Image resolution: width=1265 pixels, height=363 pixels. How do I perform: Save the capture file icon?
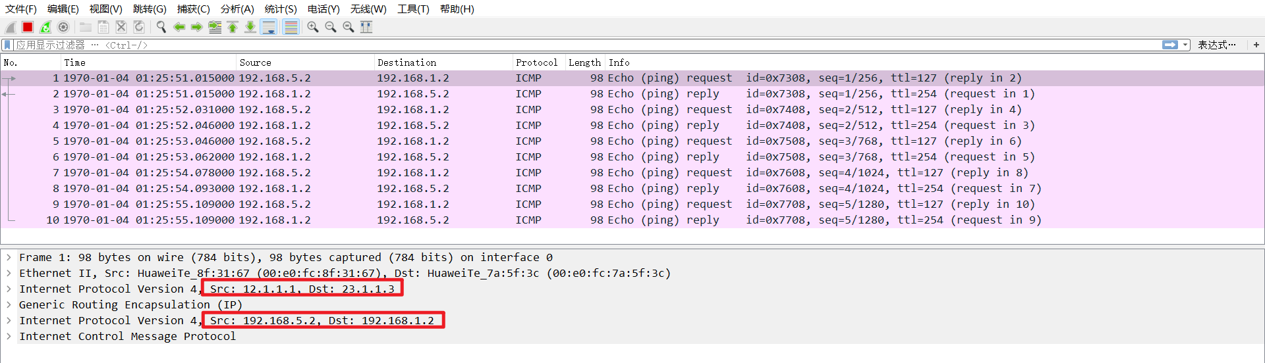103,27
